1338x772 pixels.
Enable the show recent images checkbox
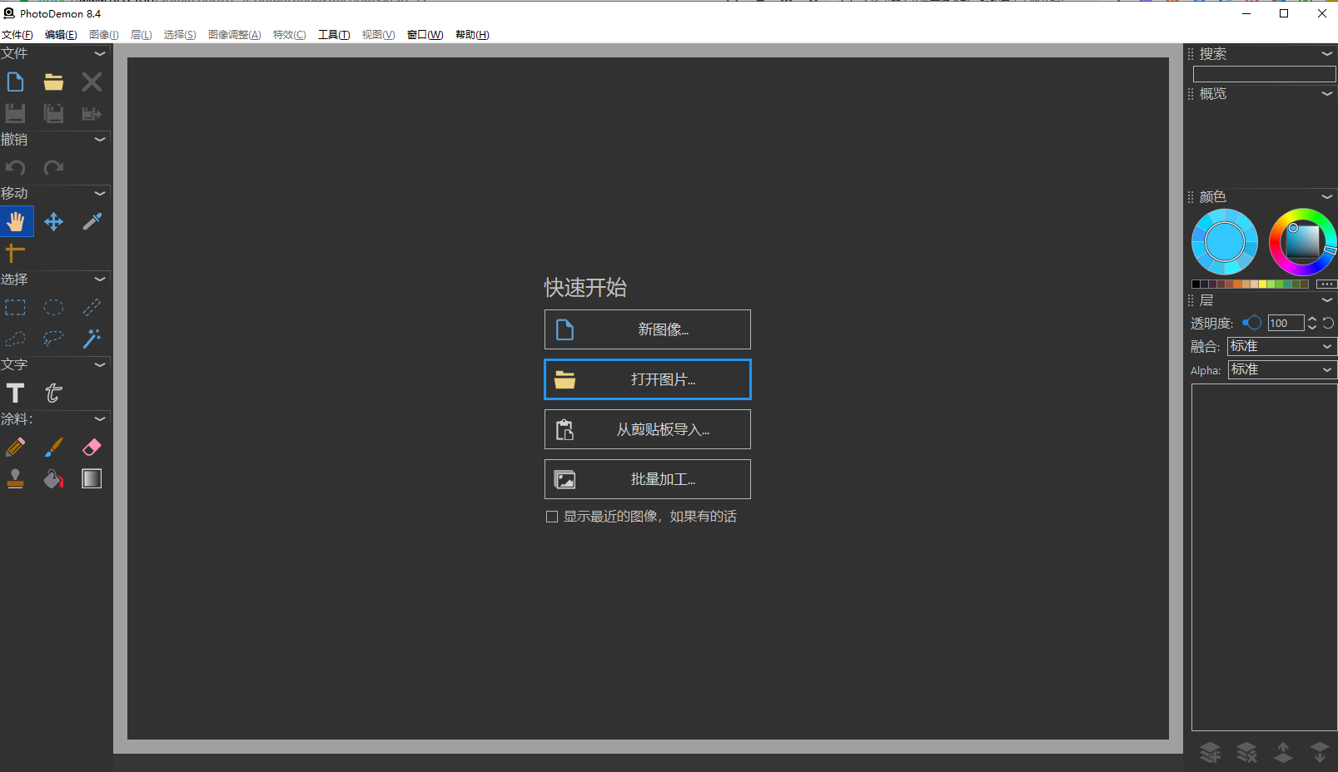pos(552,517)
